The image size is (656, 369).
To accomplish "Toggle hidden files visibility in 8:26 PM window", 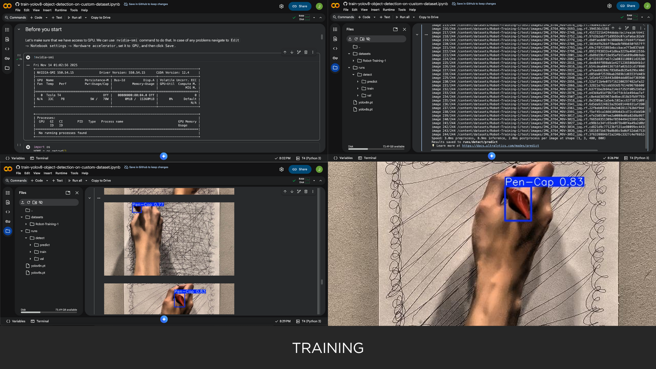I will [x=368, y=39].
